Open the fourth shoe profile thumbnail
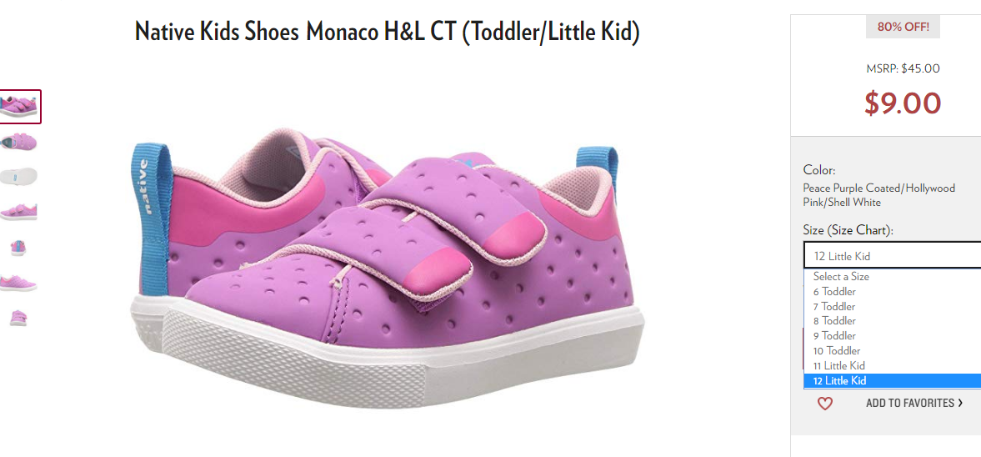This screenshot has height=457, width=981. (19, 212)
